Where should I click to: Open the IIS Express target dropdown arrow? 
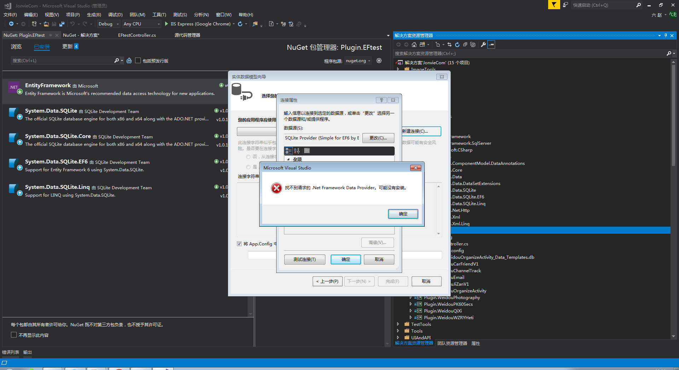pos(234,24)
